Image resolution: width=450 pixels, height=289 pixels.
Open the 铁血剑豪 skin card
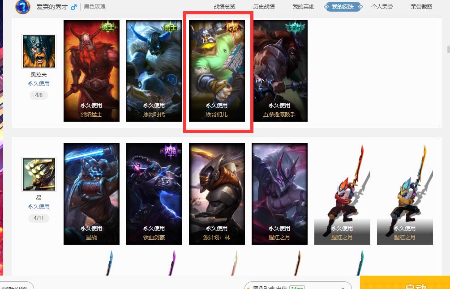coord(154,194)
